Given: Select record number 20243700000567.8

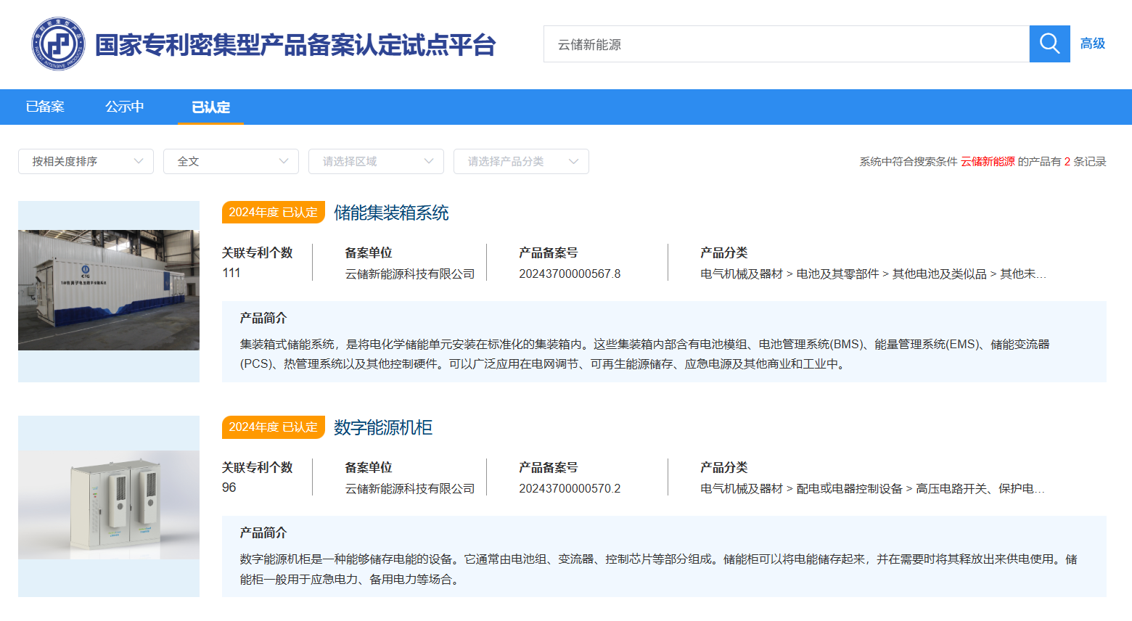Looking at the screenshot, I should point(570,274).
